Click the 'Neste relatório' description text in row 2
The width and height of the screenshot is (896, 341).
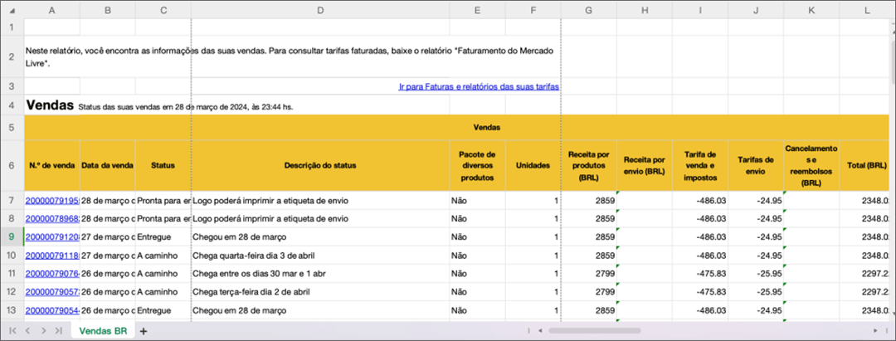[x=290, y=57]
